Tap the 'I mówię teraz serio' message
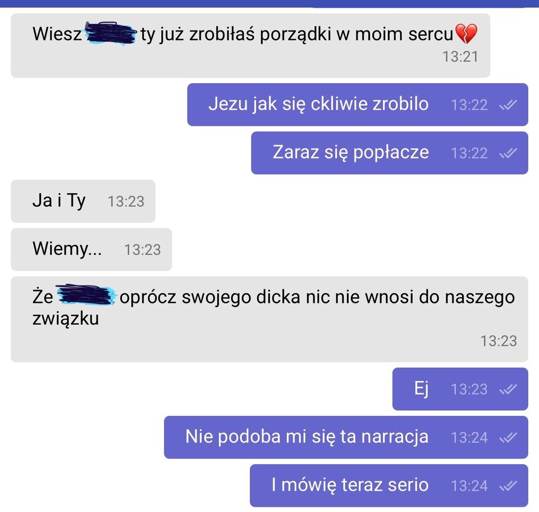 [x=389, y=485]
